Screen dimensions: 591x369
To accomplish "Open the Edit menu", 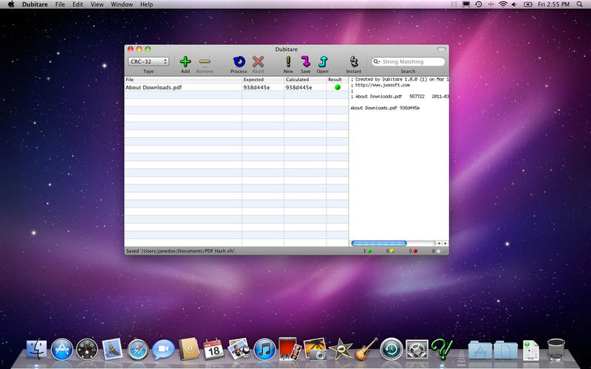I will pos(78,4).
